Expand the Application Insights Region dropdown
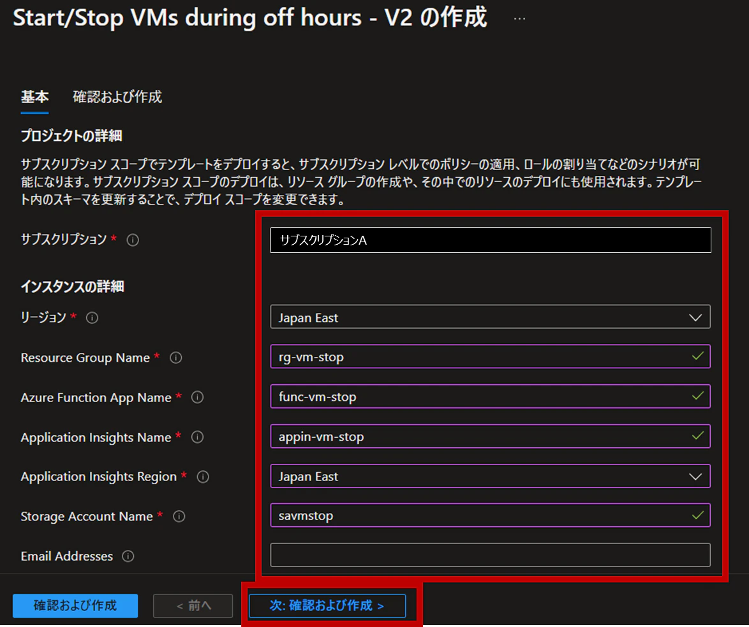Screen dimensions: 749x627 490,476
